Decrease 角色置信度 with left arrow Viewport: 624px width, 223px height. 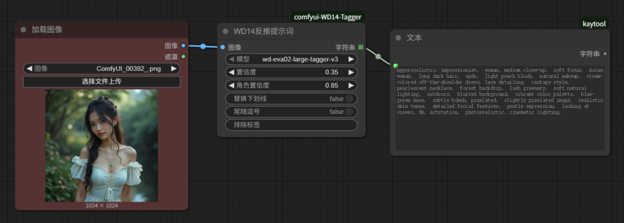(x=232, y=85)
